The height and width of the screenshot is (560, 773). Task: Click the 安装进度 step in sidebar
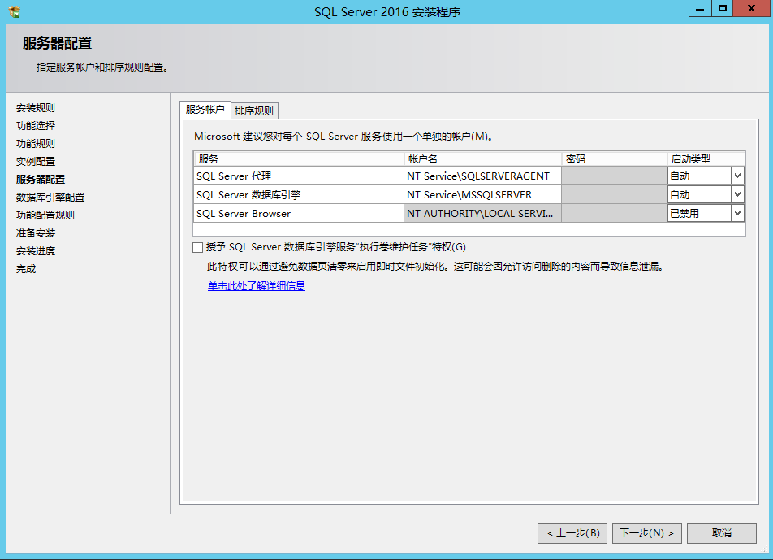(x=36, y=250)
